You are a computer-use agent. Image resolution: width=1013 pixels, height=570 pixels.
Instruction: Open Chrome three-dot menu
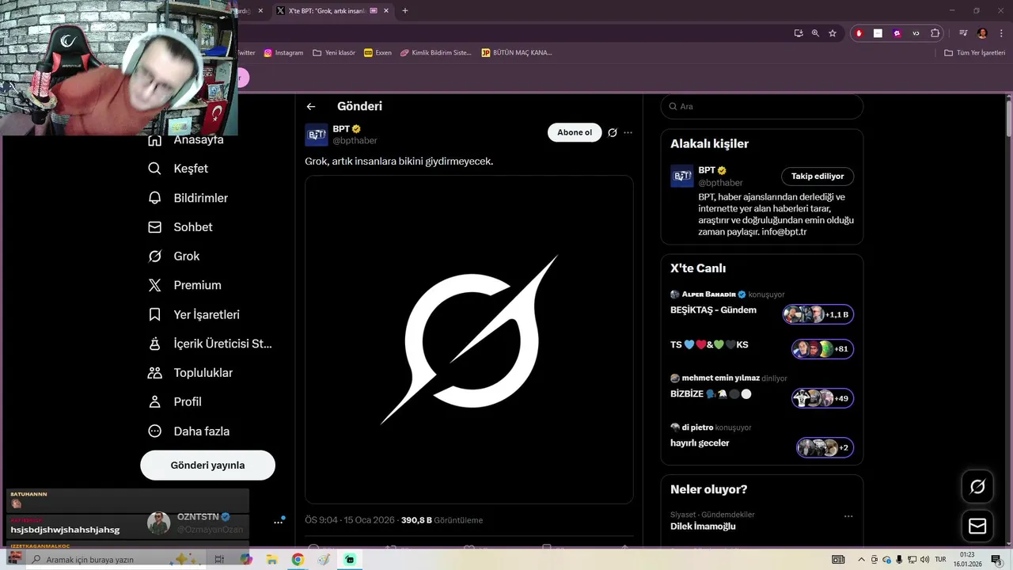point(1000,33)
